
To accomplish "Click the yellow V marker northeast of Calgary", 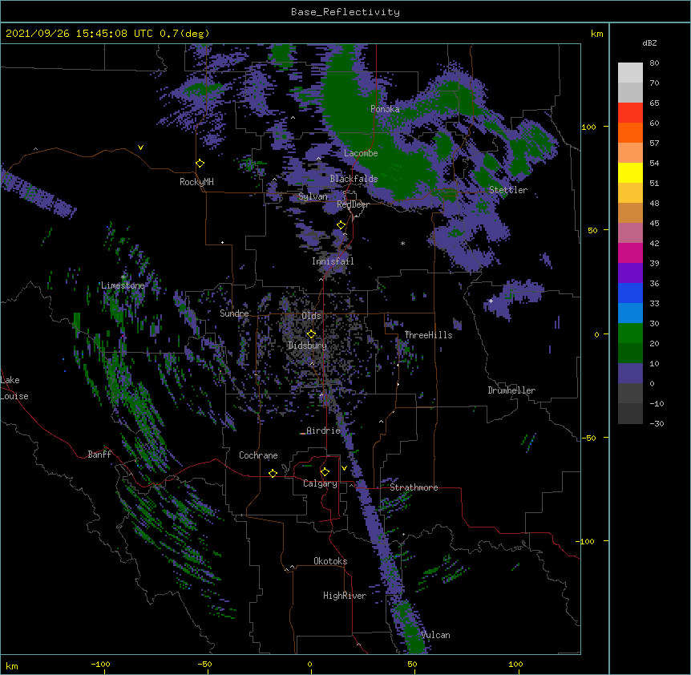I will point(344,468).
